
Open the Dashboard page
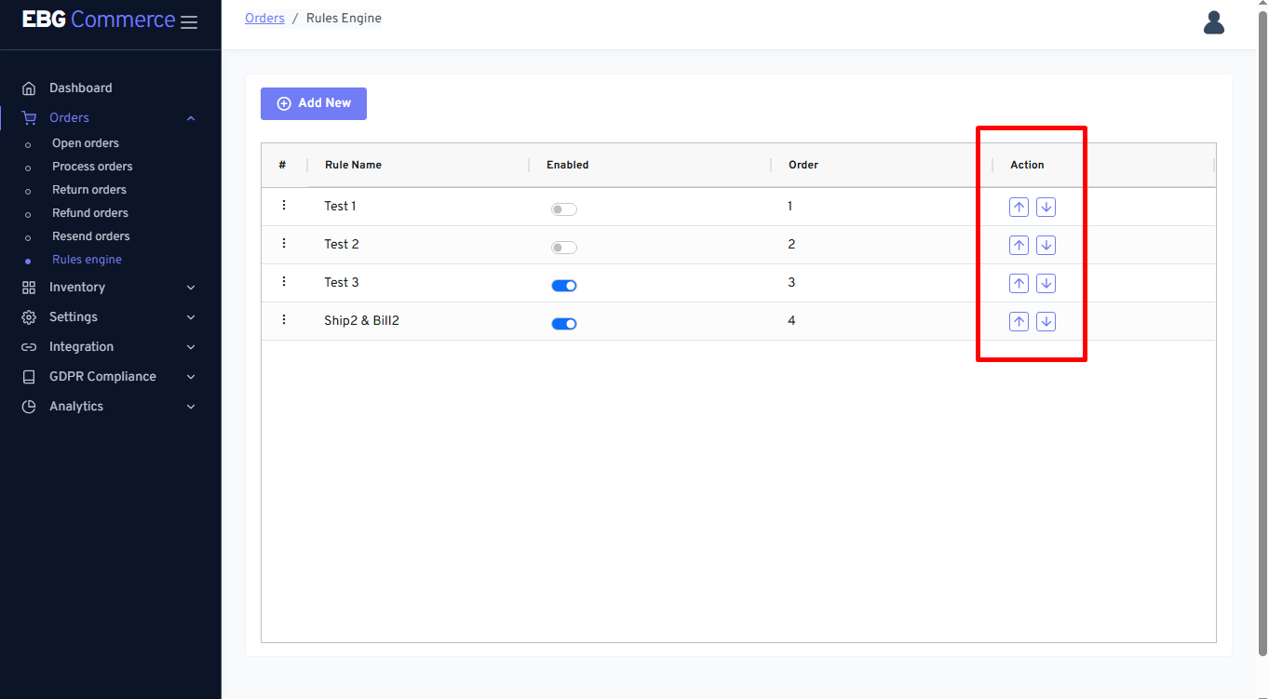click(80, 88)
